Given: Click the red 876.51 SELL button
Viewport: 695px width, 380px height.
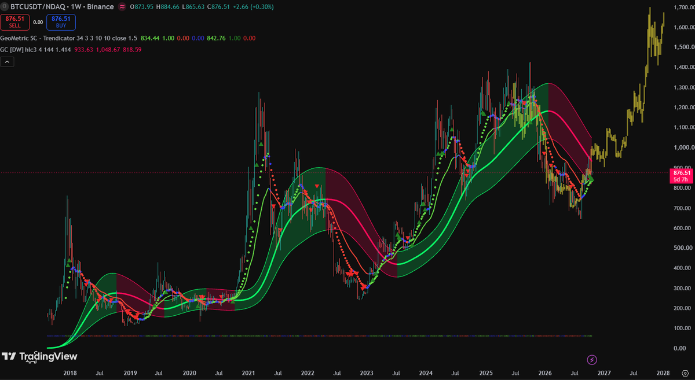Looking at the screenshot, I should (14, 22).
